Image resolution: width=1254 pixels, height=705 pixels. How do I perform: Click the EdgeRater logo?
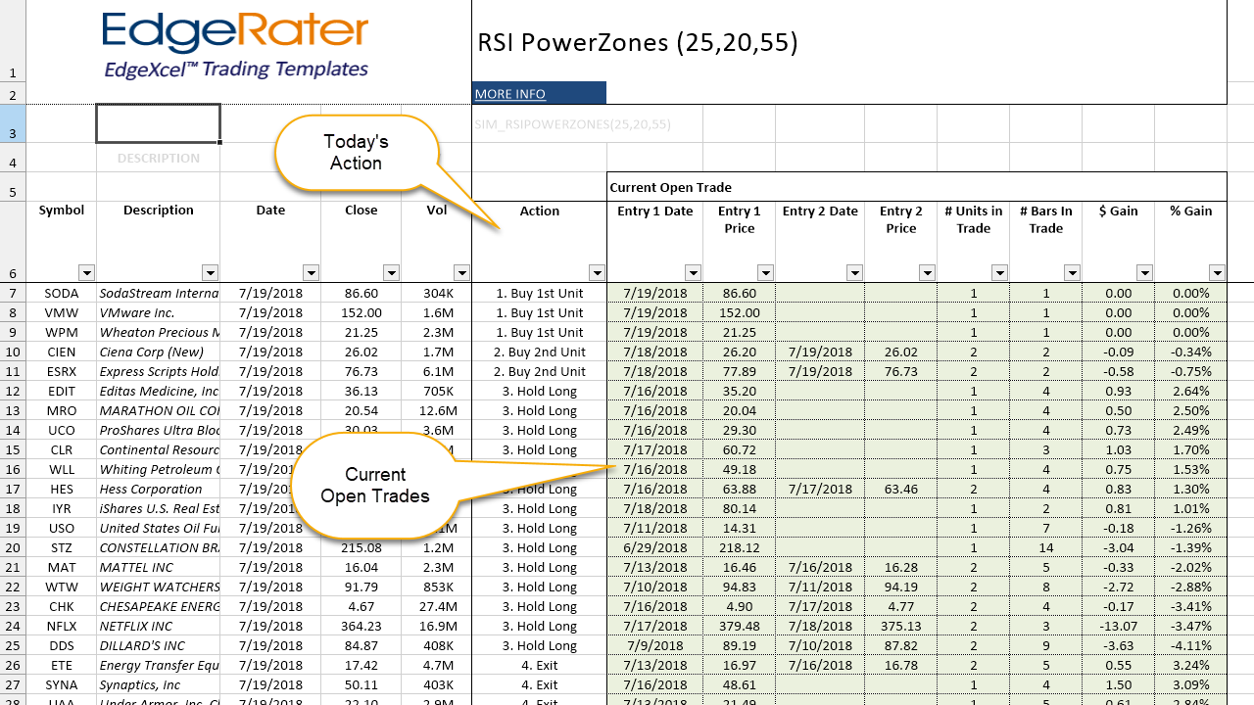point(236,45)
